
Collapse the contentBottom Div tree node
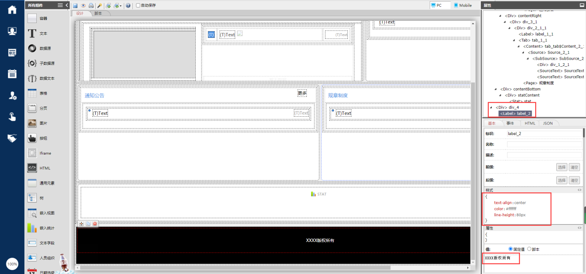point(496,89)
